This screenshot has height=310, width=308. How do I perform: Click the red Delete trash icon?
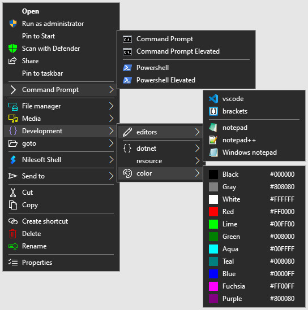pos(13,234)
